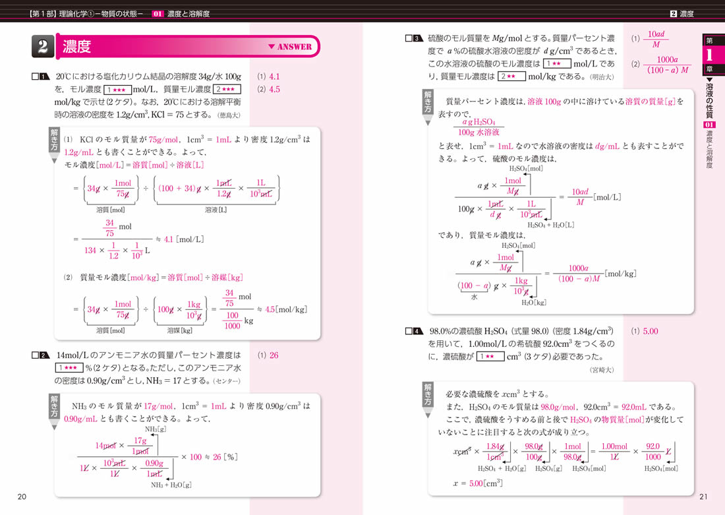Viewport: 725px width, 515px height.
Task: Click the 1★★ blank box in the 濃硫酸 question
Action: [x=490, y=357]
